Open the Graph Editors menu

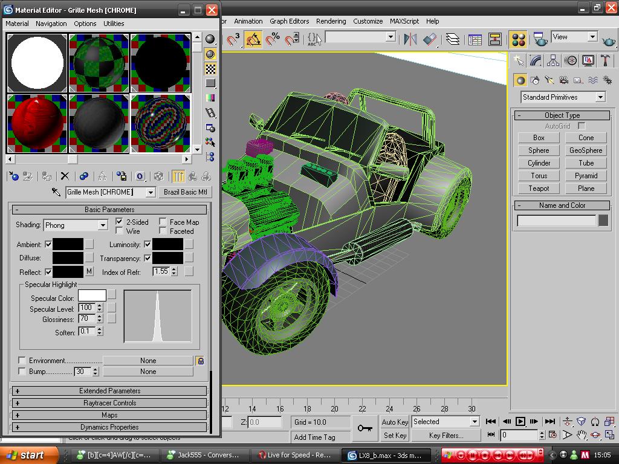pyautogui.click(x=290, y=21)
